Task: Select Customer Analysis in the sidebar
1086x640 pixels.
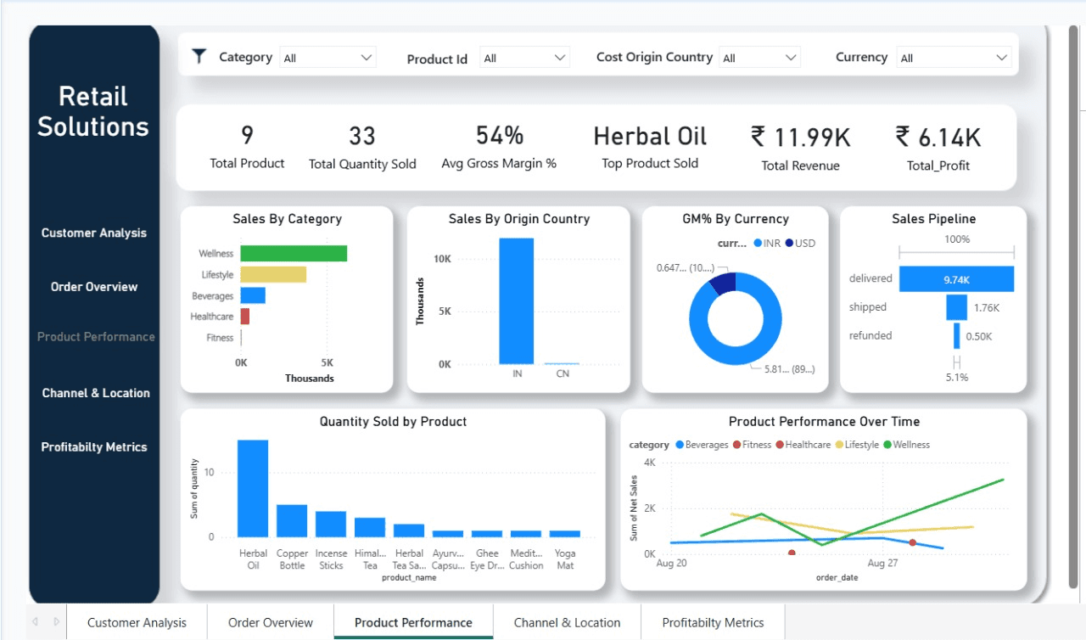Action: coord(93,233)
